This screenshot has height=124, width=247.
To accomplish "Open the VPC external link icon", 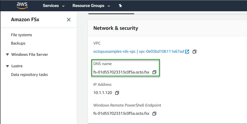I will click(x=187, y=52).
